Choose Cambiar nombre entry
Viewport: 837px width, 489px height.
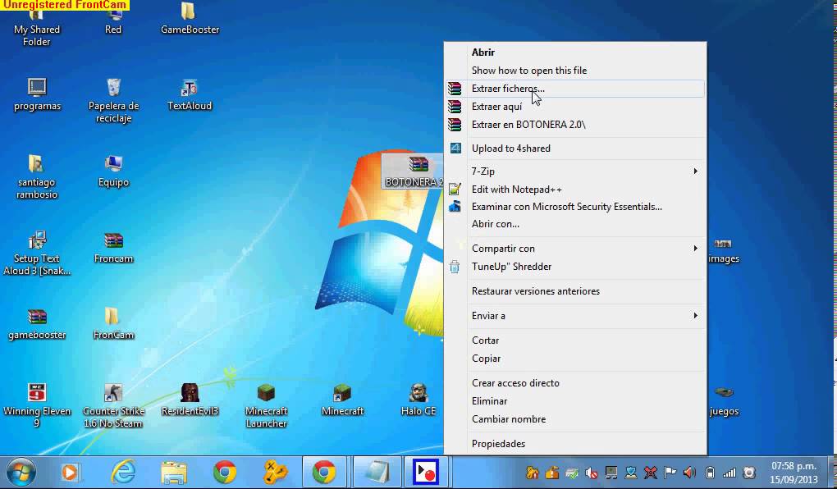575,419
